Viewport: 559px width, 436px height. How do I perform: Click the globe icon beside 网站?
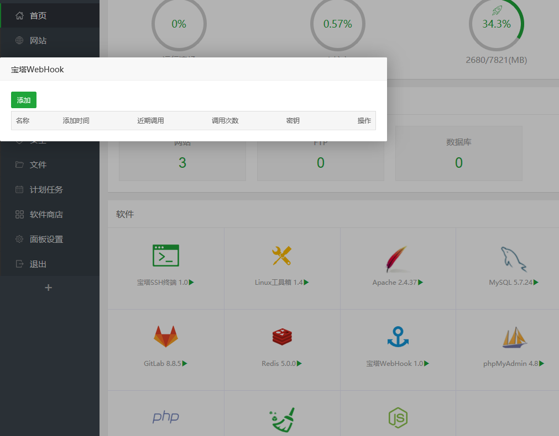19,40
